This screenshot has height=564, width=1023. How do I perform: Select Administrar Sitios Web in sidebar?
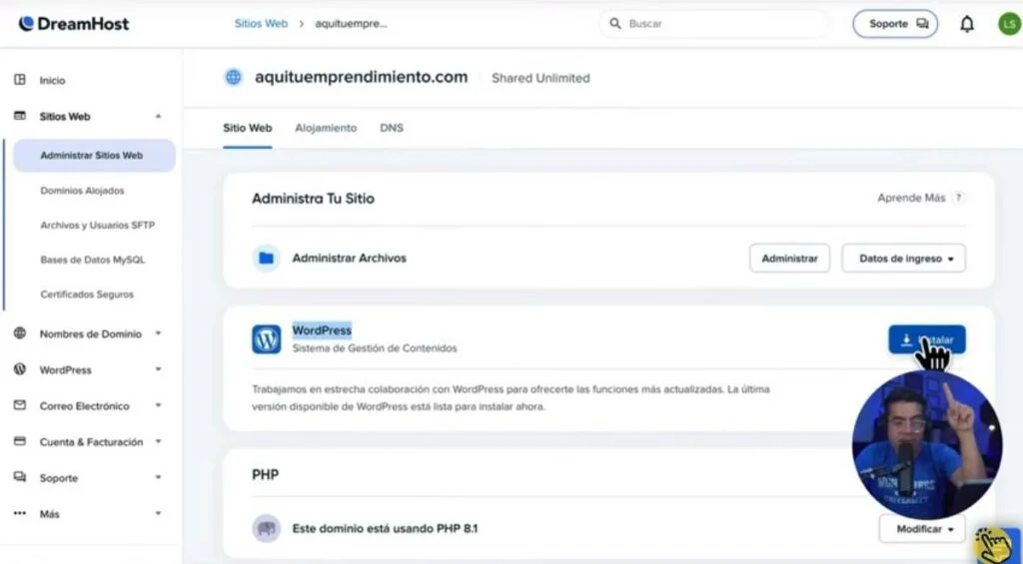tap(94, 155)
